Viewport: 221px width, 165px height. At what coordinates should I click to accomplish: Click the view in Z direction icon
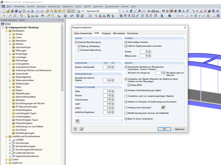point(151,16)
